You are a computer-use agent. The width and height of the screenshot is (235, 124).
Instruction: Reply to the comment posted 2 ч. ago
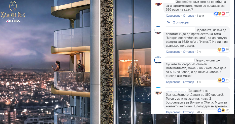point(188,52)
